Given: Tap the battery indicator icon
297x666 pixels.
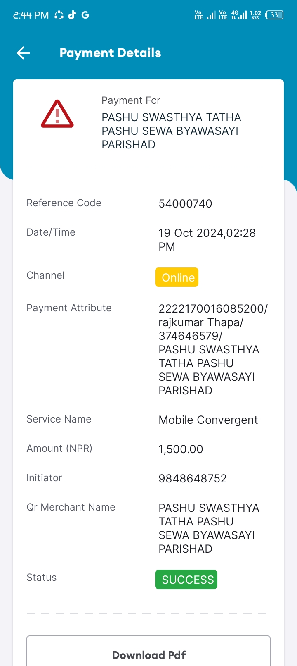Looking at the screenshot, I should pos(274,15).
